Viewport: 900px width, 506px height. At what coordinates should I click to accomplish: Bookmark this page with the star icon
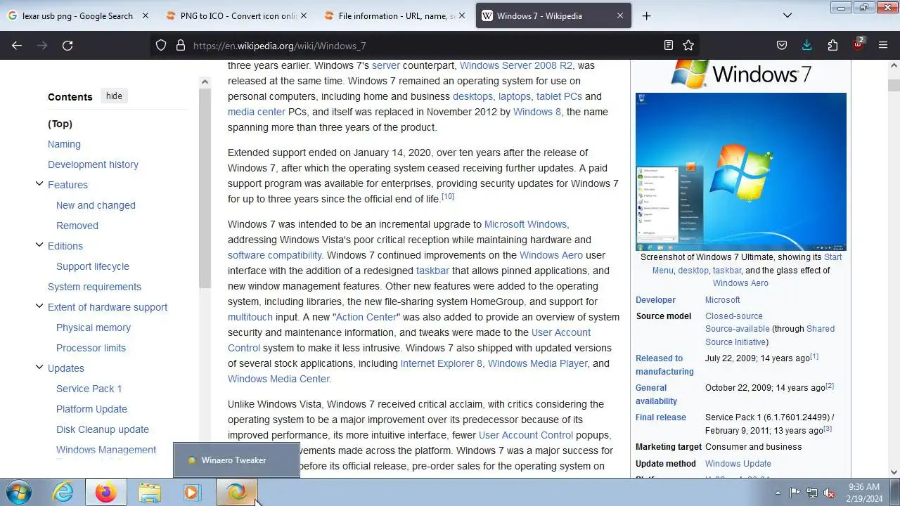pyautogui.click(x=688, y=45)
